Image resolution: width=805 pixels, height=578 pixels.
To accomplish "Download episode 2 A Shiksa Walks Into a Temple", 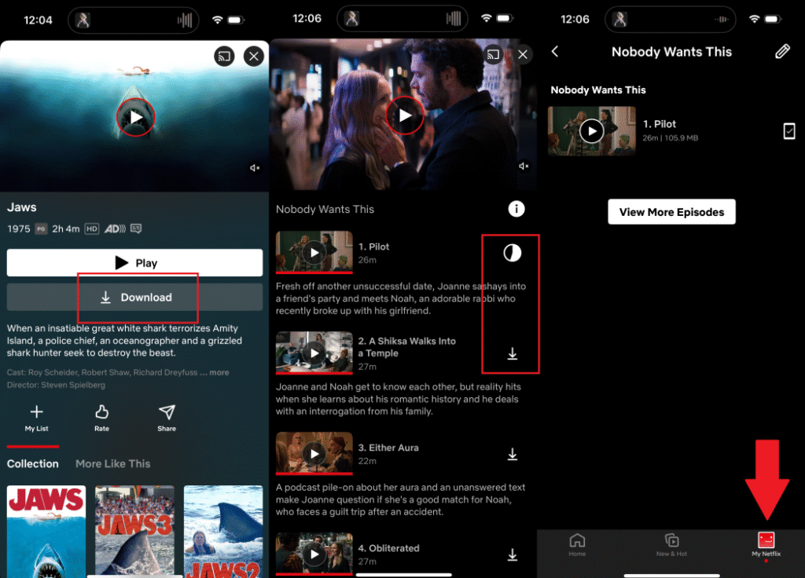I will (512, 354).
